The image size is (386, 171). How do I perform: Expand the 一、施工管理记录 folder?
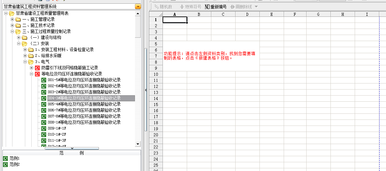point(12,19)
